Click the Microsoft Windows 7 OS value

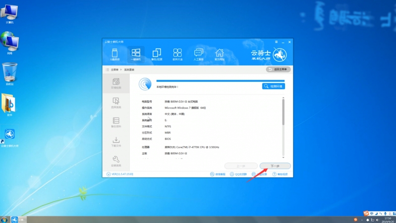[185, 108]
